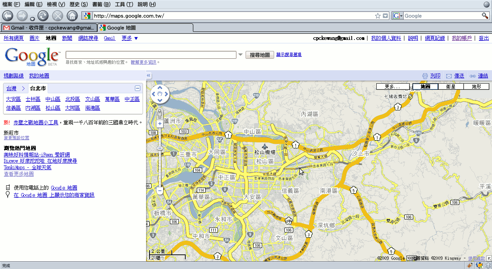Select the 內湖區 district link
The image size is (492, 269).
point(33,108)
